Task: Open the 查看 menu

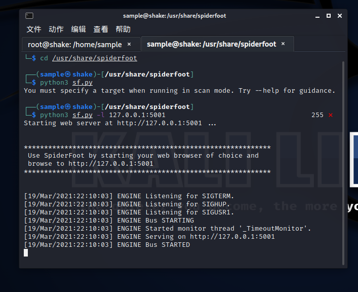Action: (101, 29)
